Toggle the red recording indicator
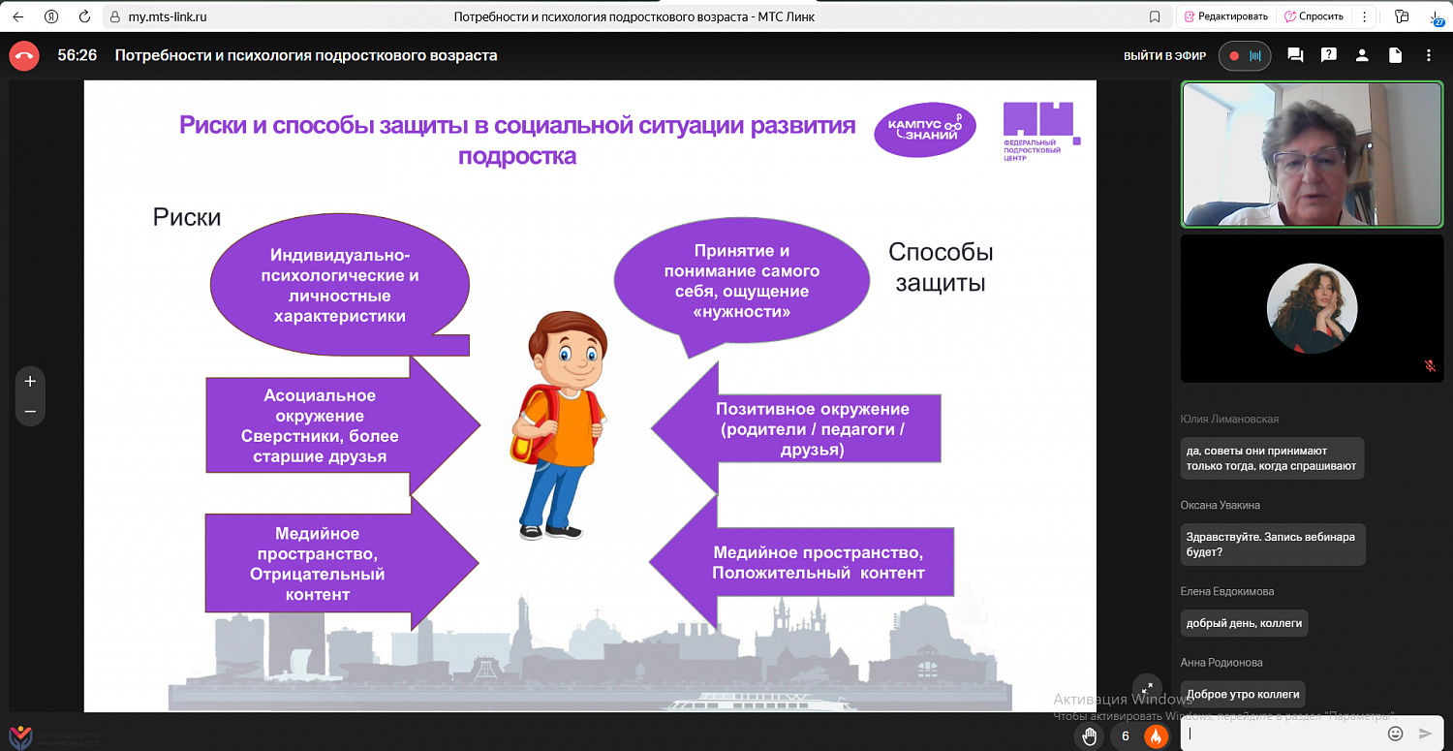The width and height of the screenshot is (1453, 751). pyautogui.click(x=1234, y=56)
